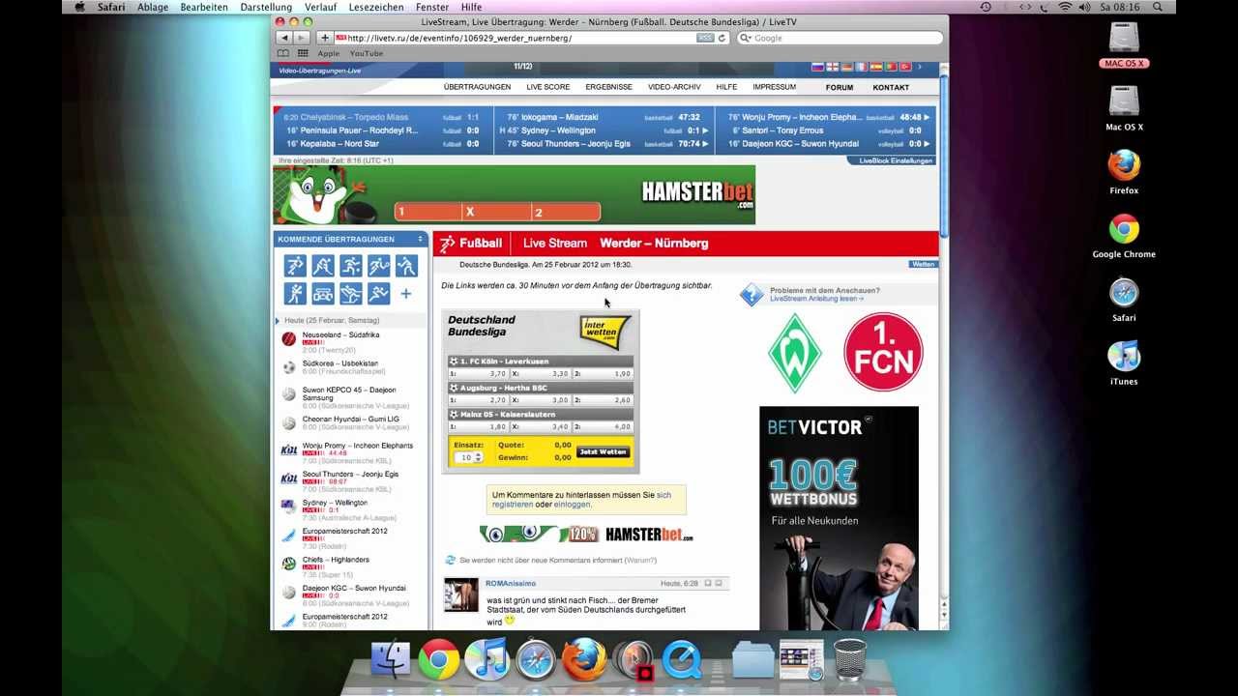Click the Wetten button next to the match date

tap(923, 264)
